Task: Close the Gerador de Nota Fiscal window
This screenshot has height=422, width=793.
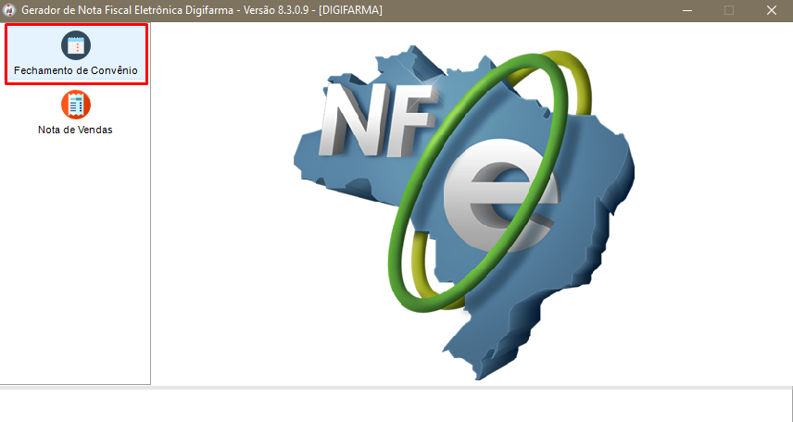Action: (x=771, y=10)
